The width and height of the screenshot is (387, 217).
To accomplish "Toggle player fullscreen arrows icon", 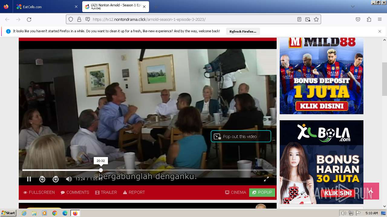I will 266,179.
